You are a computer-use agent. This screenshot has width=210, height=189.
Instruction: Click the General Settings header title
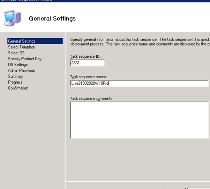coord(52,18)
